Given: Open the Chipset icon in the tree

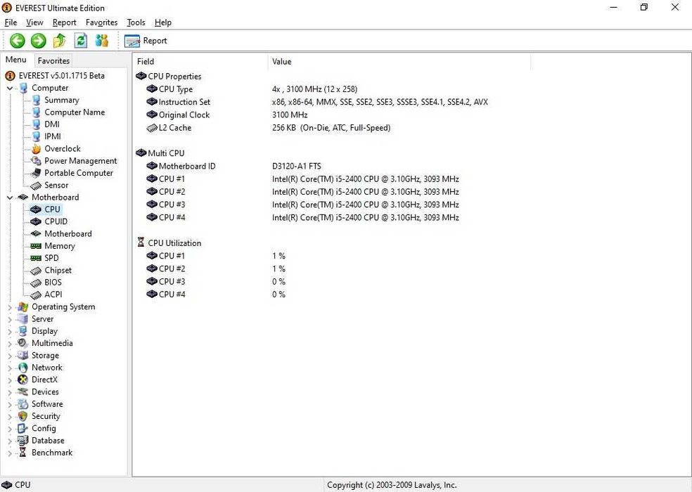Looking at the screenshot, I should (36, 270).
